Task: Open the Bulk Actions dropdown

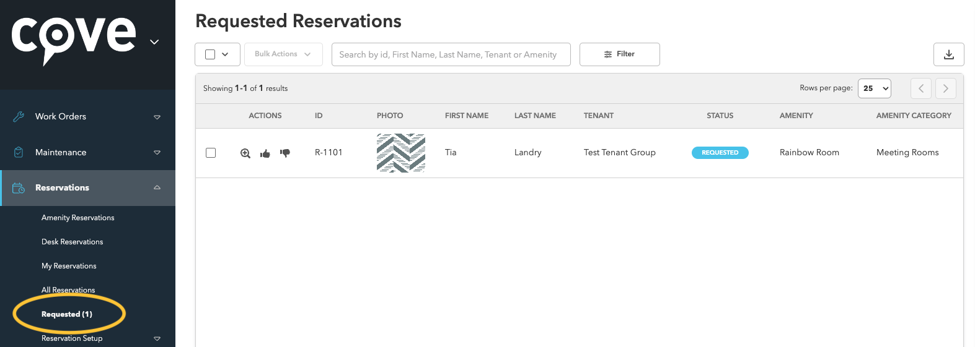Action: [283, 54]
